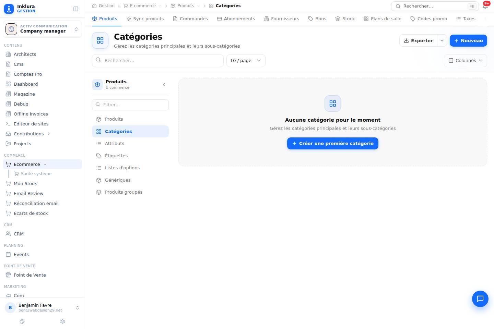Expand the company switcher

point(76,29)
